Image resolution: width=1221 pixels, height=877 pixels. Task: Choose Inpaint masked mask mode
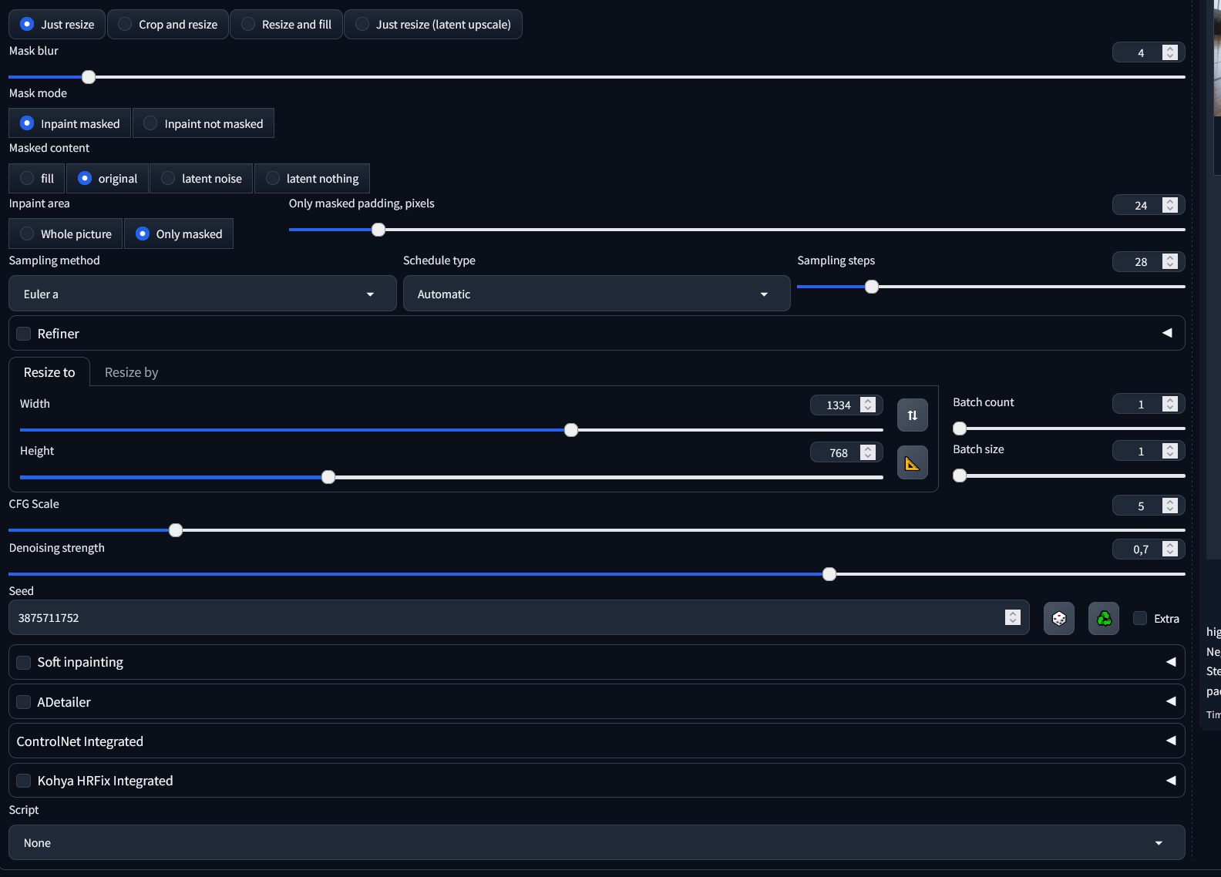[69, 123]
